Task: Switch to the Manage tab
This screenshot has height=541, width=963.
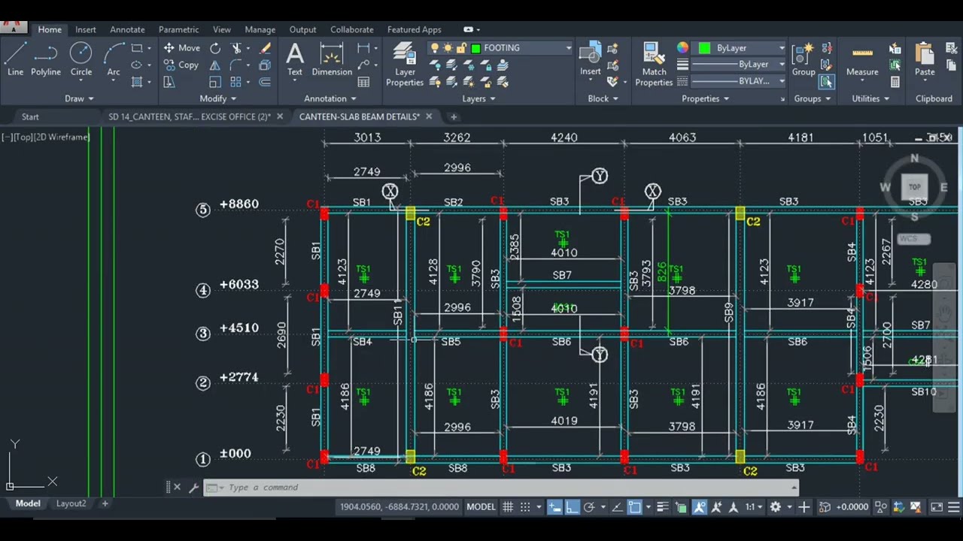Action: 260,29
